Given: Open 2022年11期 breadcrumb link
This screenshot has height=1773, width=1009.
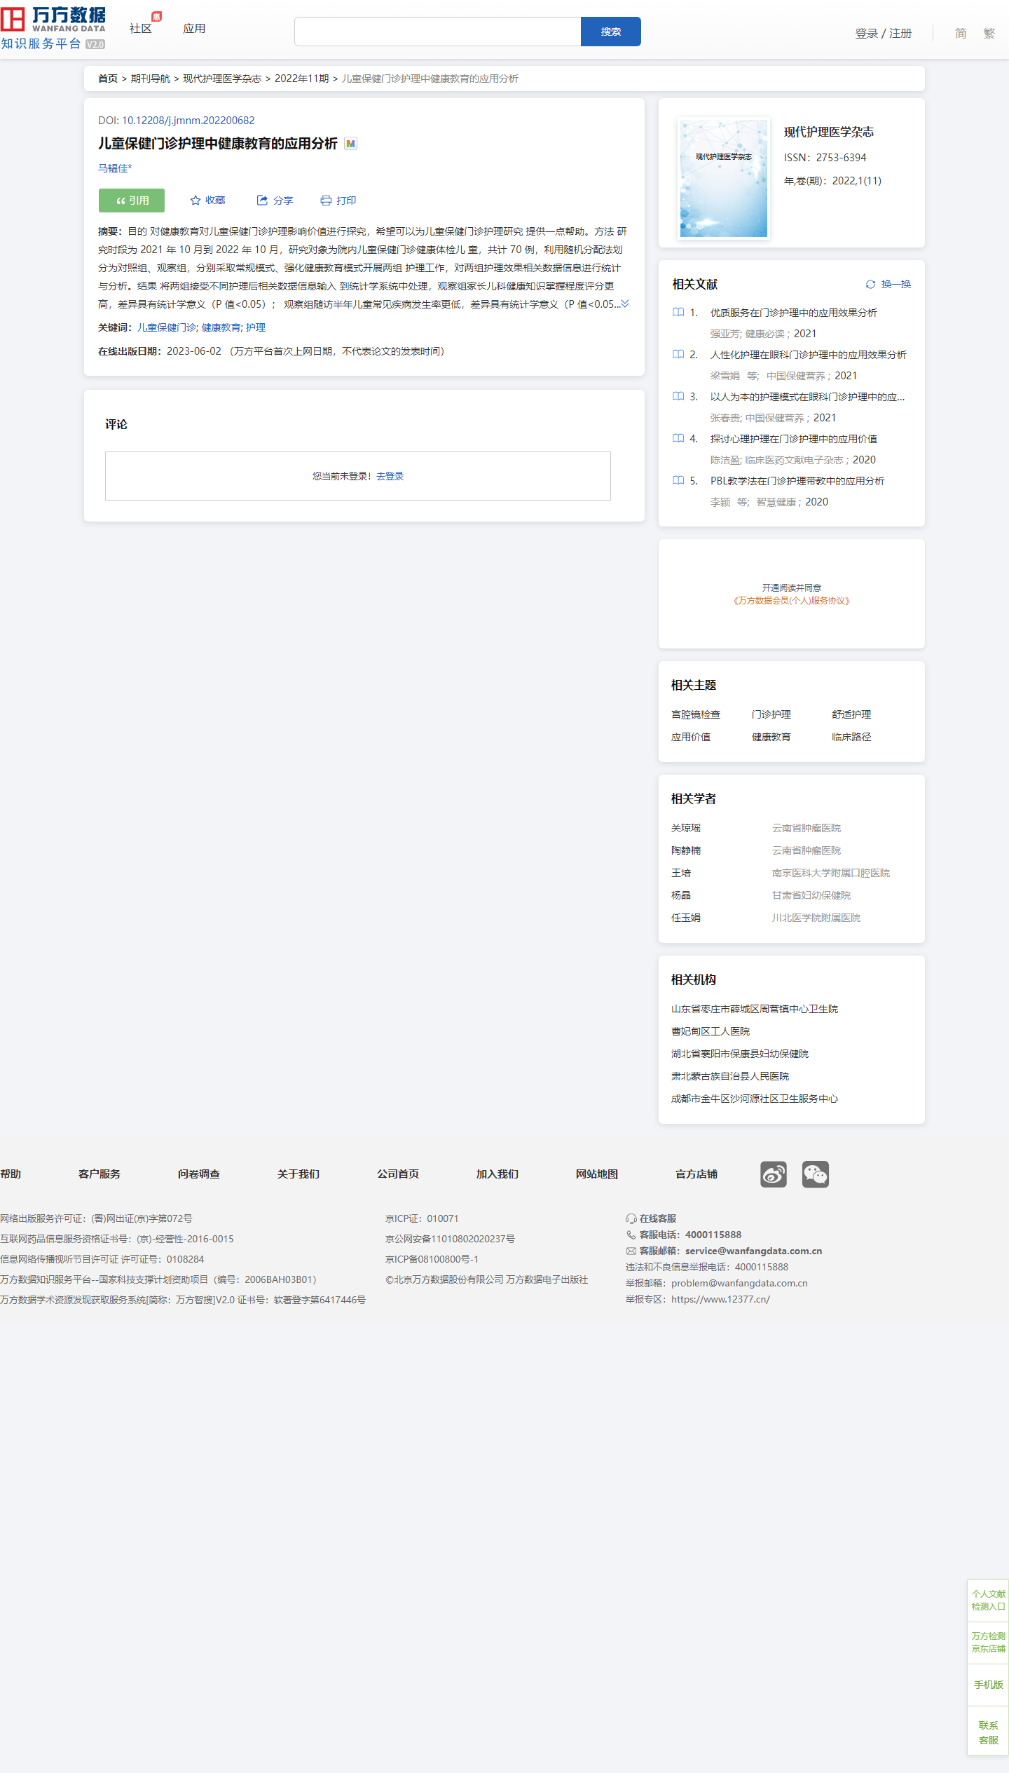Looking at the screenshot, I should coord(302,79).
